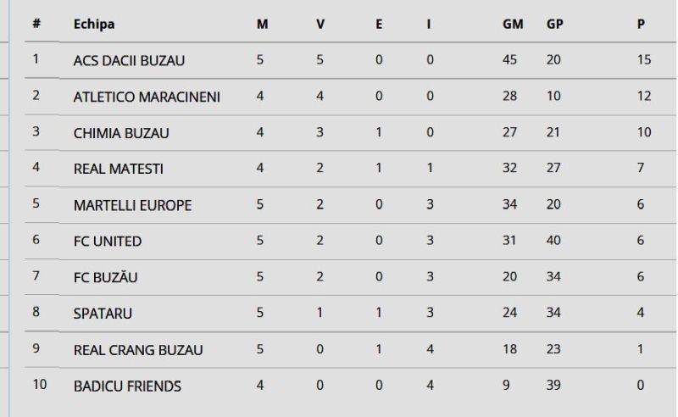This screenshot has width=678, height=417.
Task: Select FC UNITED in the standings
Action: pyautogui.click(x=108, y=242)
